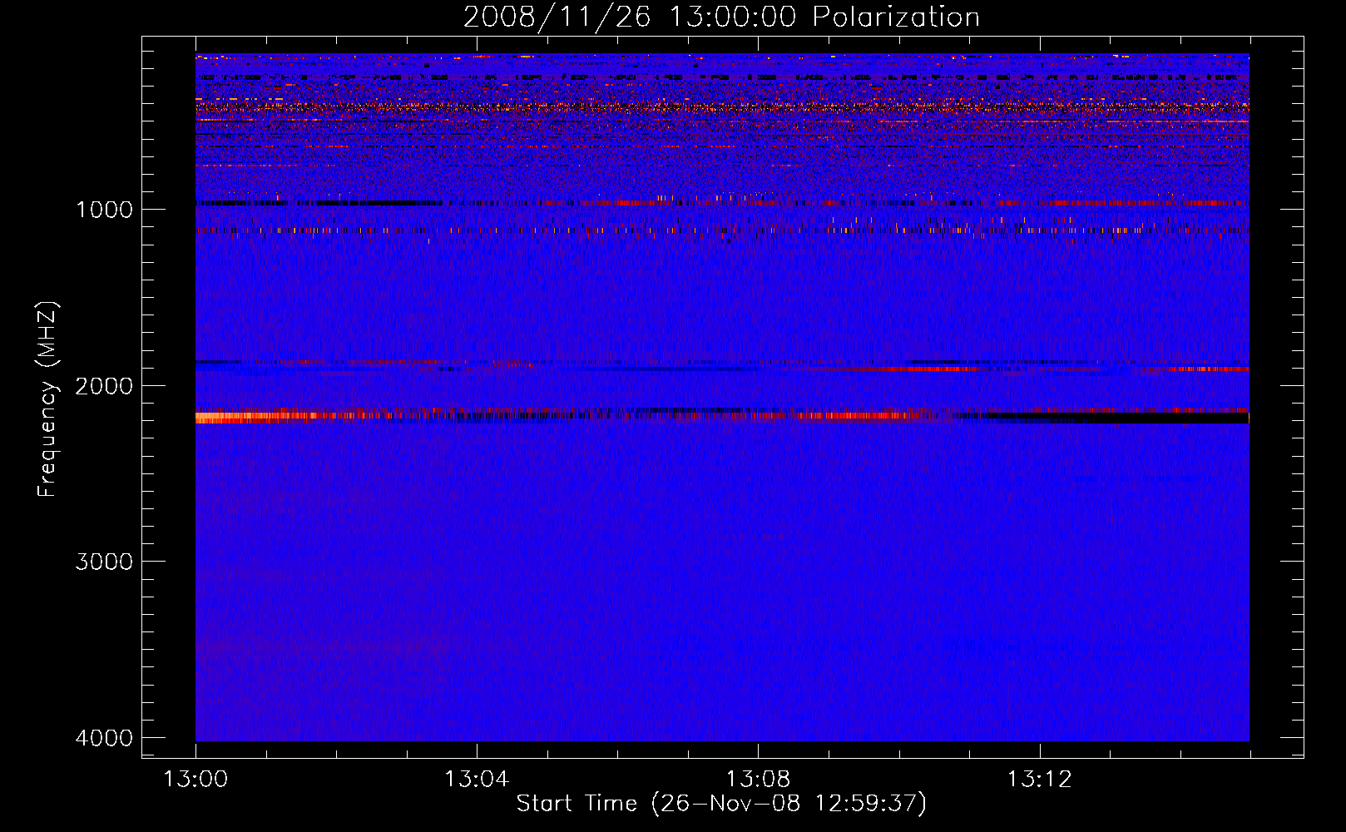This screenshot has width=1346, height=832.
Task: Click the "4000" frequency tick label
Action: pyautogui.click(x=104, y=738)
